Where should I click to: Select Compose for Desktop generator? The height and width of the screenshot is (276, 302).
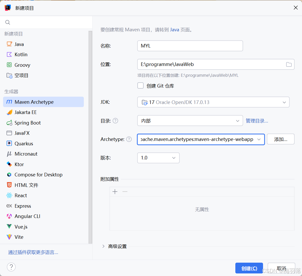(44, 175)
